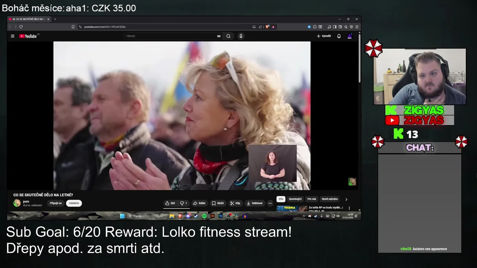Click the channel watermark in video corner

click(x=352, y=181)
